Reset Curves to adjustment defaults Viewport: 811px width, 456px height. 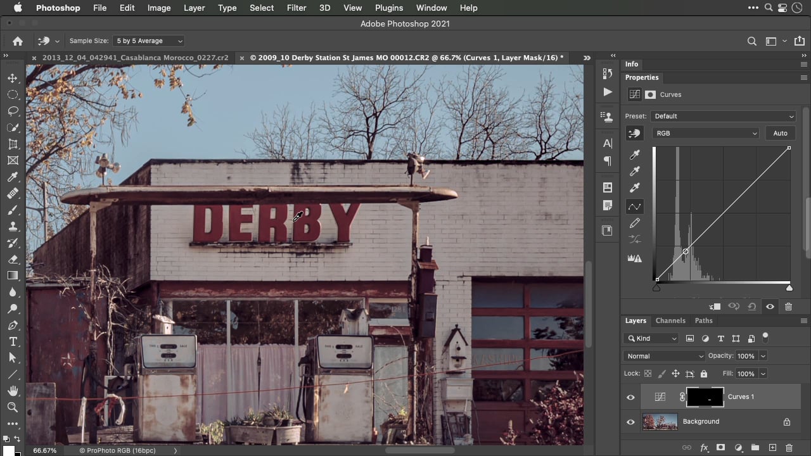[751, 307]
